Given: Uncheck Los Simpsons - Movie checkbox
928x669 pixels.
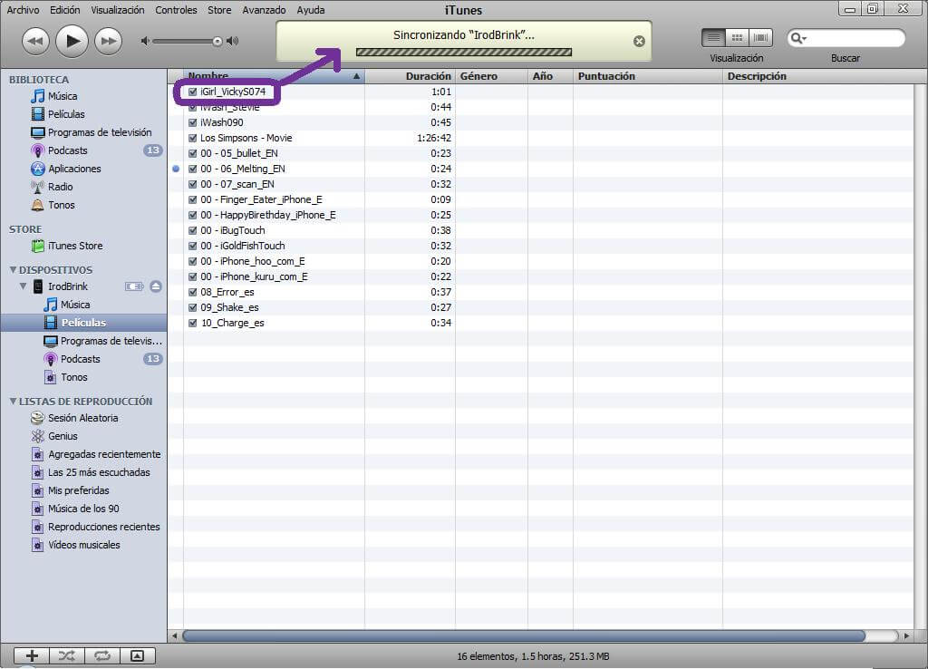Looking at the screenshot, I should coord(192,138).
